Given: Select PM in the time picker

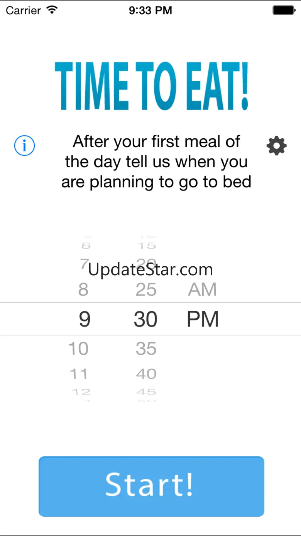Looking at the screenshot, I should pos(203,319).
